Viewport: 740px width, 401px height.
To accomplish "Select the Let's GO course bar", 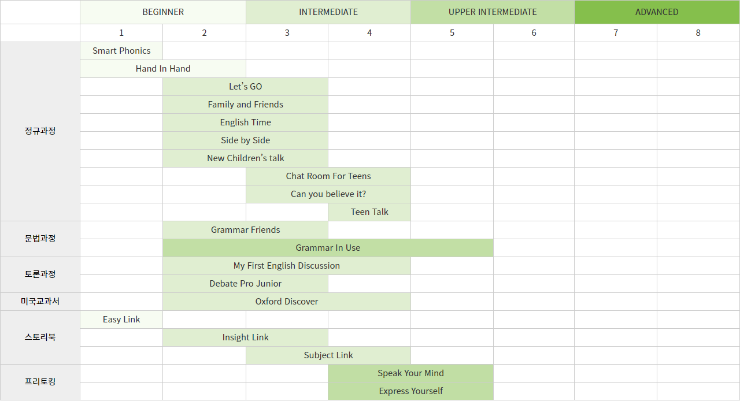I will [x=246, y=87].
